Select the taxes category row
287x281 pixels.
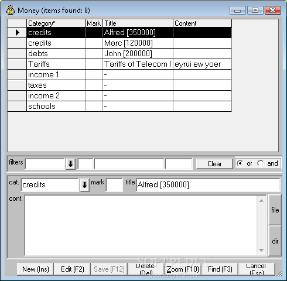[x=56, y=85]
